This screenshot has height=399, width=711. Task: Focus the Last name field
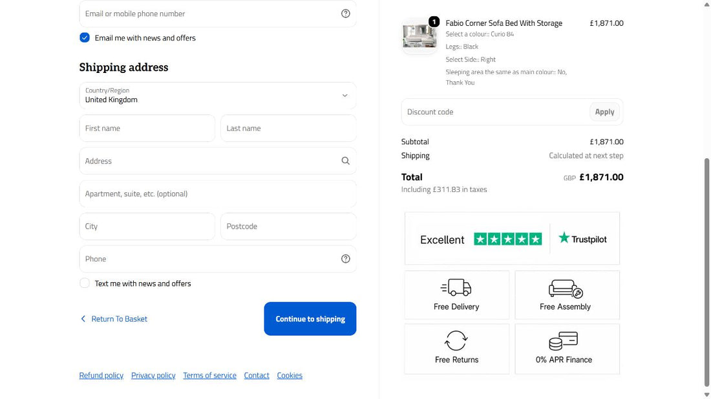288,128
